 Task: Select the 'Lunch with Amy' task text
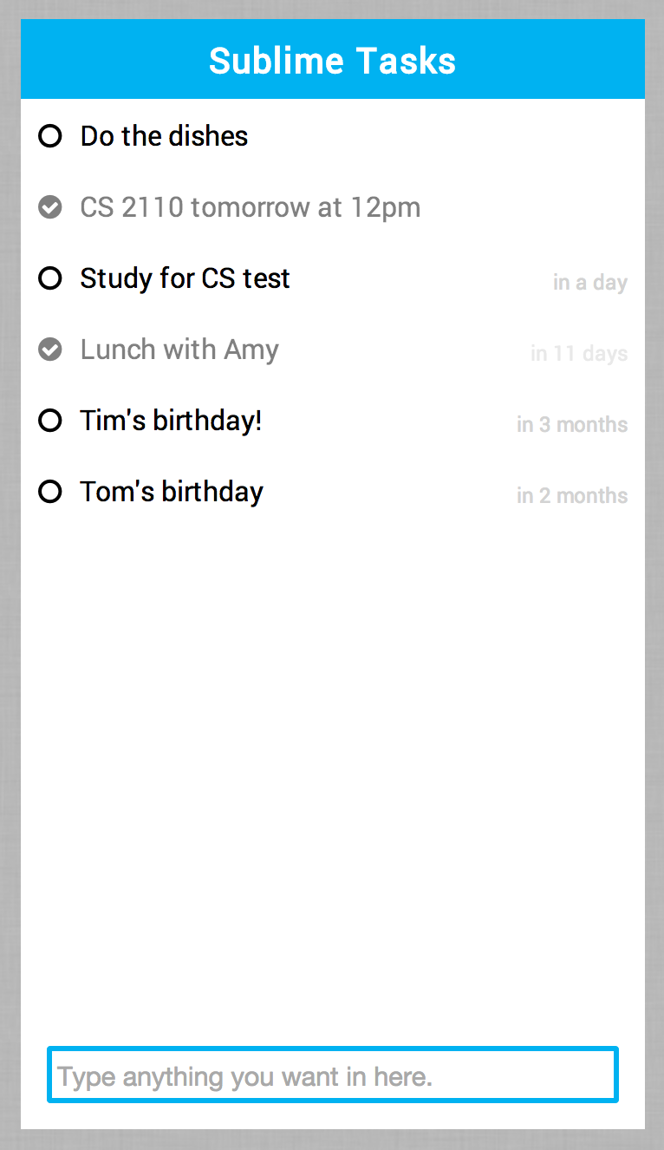point(179,350)
